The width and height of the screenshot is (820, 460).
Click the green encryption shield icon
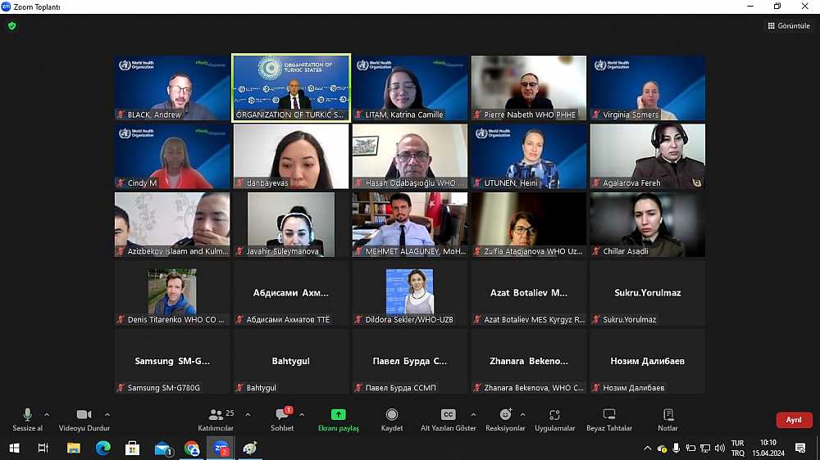click(11, 25)
